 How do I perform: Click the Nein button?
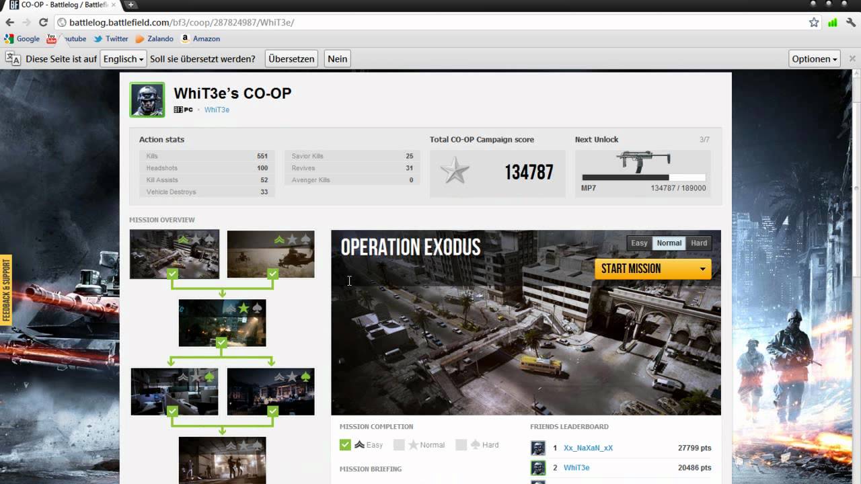(337, 58)
